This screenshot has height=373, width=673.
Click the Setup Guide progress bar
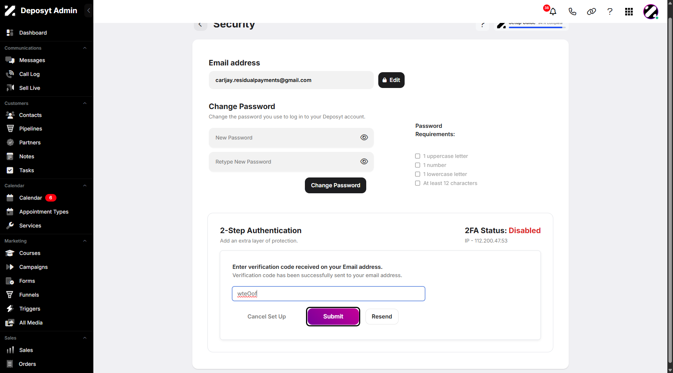537,27
